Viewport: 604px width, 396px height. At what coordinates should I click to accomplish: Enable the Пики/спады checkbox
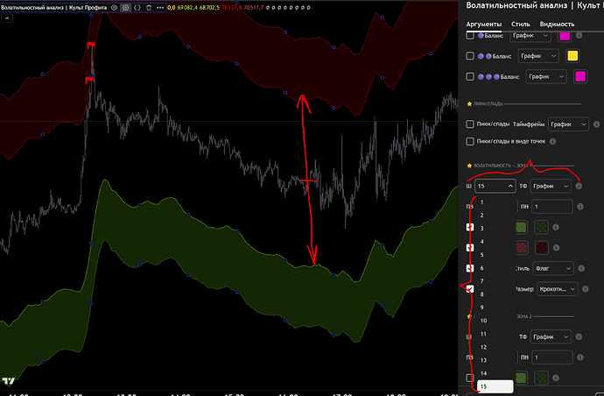click(x=470, y=124)
